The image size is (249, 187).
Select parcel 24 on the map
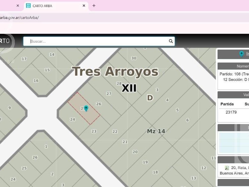coord(73,119)
